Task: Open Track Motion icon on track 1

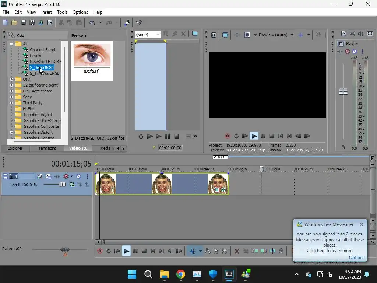Action: pos(48,177)
